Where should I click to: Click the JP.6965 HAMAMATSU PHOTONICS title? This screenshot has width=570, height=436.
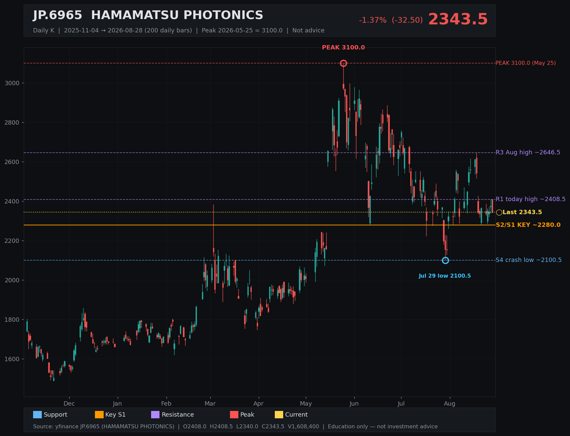tap(148, 15)
